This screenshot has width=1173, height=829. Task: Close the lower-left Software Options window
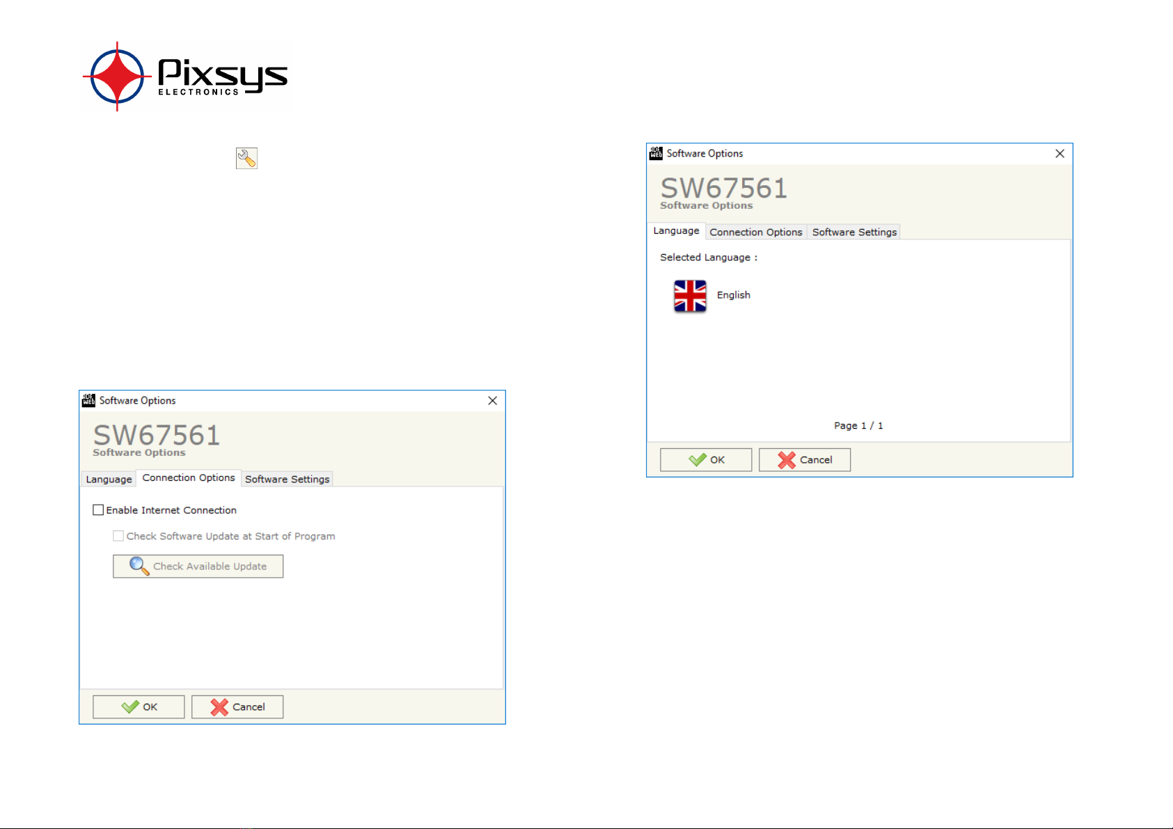click(x=492, y=400)
